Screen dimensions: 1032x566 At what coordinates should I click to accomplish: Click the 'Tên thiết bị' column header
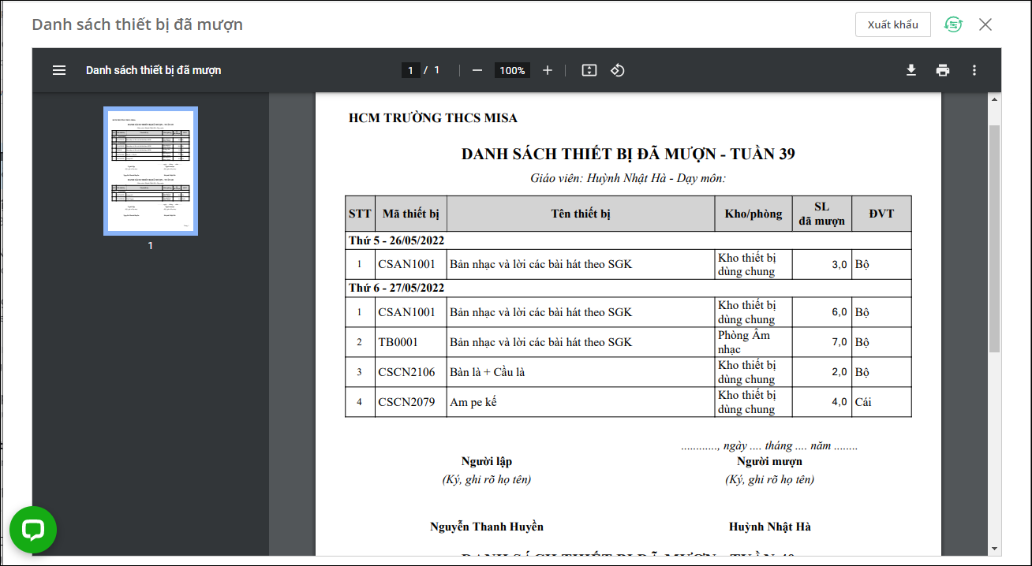(581, 214)
